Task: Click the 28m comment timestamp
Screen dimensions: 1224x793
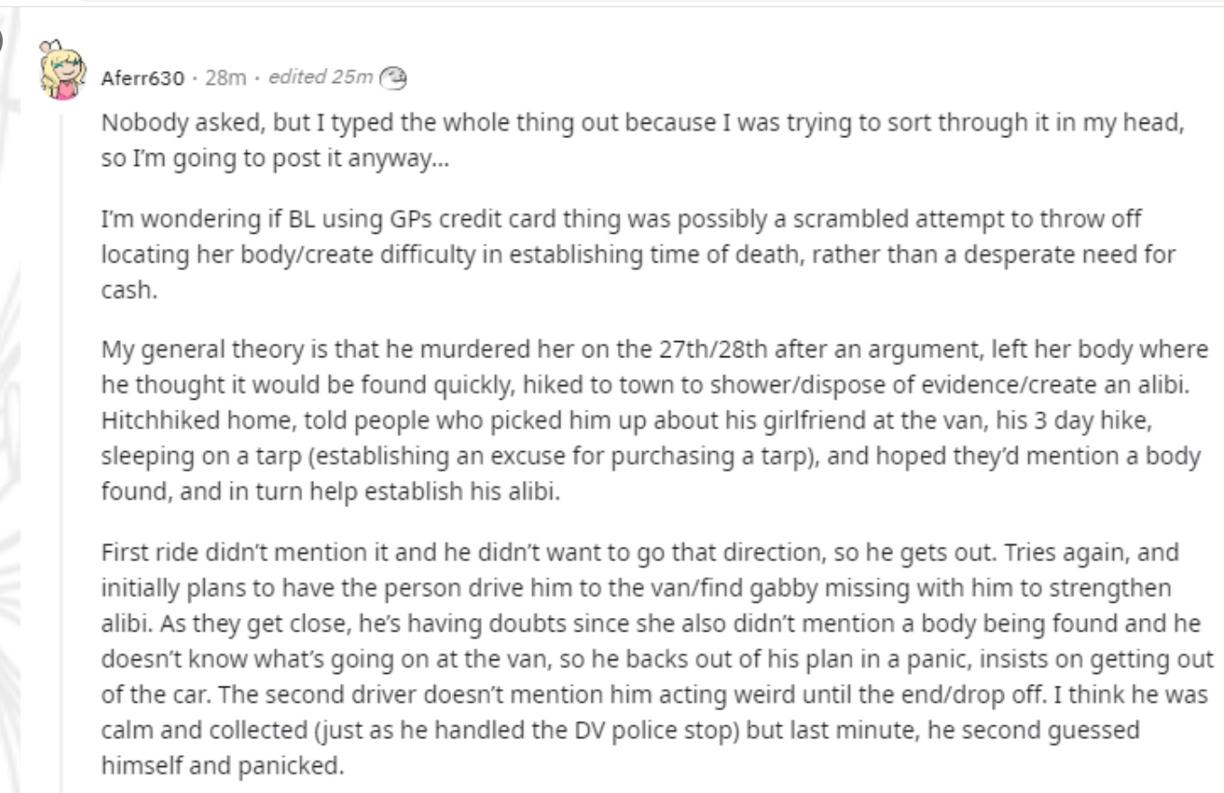Action: 225,78
